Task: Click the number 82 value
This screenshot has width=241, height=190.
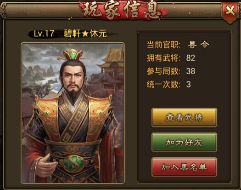Action: [191, 58]
